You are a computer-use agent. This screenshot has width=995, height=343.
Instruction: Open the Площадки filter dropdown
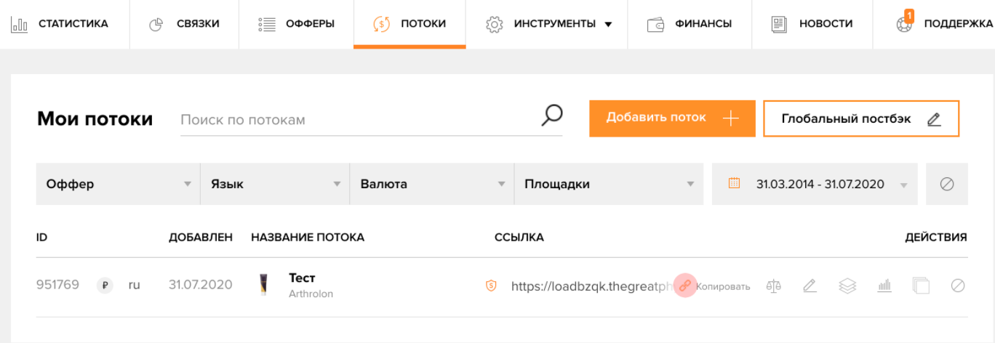tap(608, 184)
